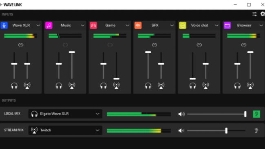Click the yellow Voice chat icon
The width and height of the screenshot is (265, 149).
[x=183, y=25]
